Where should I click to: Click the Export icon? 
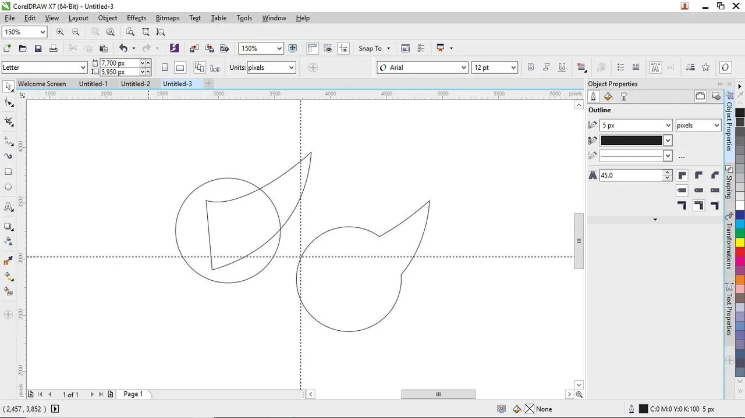click(209, 48)
